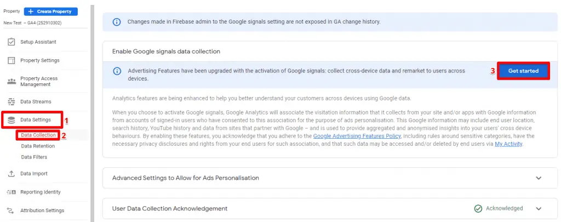Click the Data Import upload icon
This screenshot has height=222, width=561.
click(12, 173)
